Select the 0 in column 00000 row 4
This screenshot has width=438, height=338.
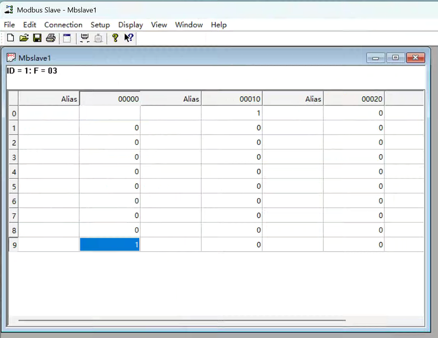click(110, 172)
